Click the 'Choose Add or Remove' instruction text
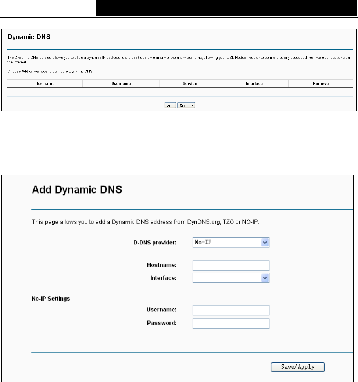 50,71
